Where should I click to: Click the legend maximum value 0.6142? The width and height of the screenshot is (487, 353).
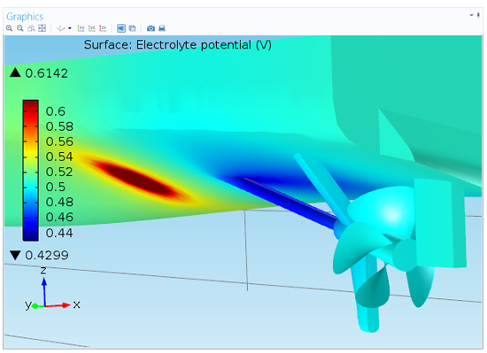point(47,73)
